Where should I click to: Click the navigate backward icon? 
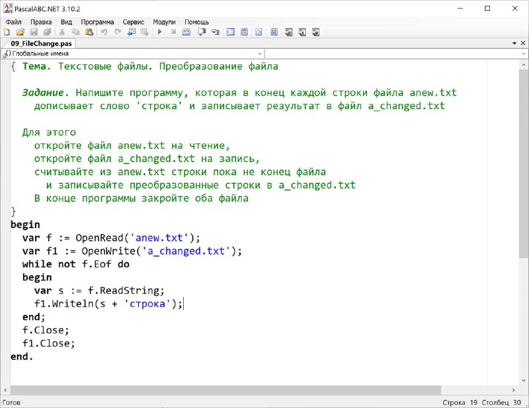click(131, 32)
